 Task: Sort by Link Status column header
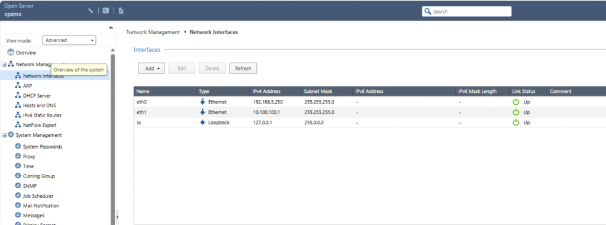pos(528,91)
